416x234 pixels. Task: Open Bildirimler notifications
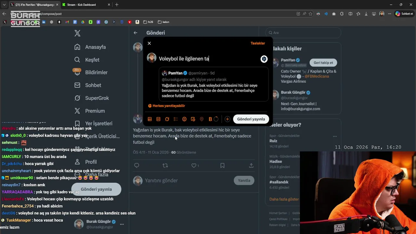click(x=91, y=72)
